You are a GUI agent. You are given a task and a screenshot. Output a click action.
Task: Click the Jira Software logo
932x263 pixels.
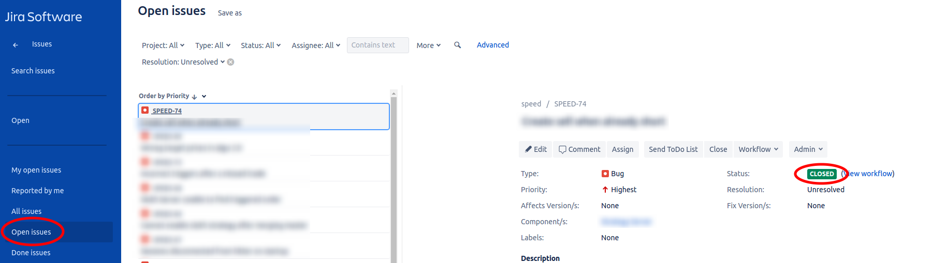pyautogui.click(x=43, y=17)
